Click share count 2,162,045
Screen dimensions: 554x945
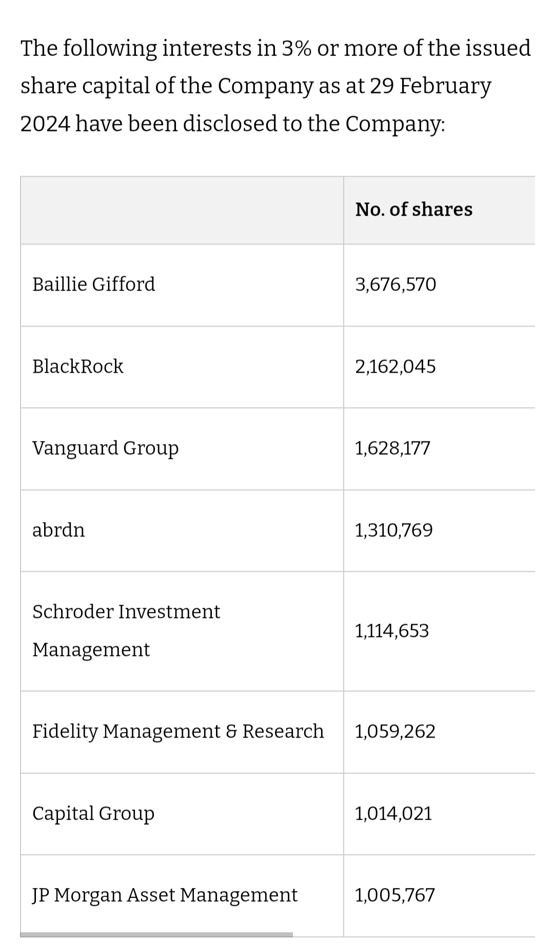pyautogui.click(x=395, y=366)
